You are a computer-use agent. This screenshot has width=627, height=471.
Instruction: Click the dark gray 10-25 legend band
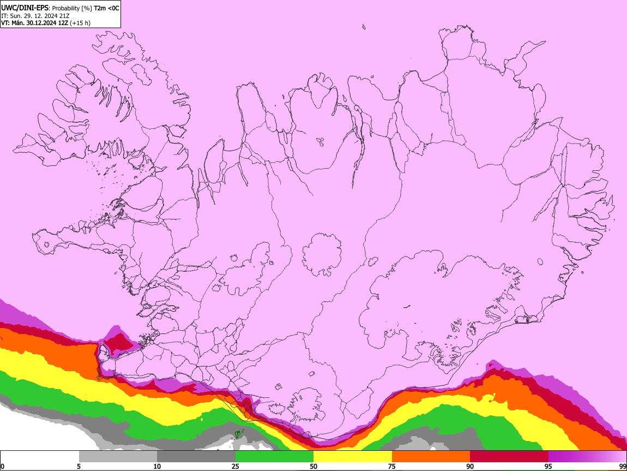tap(196, 457)
